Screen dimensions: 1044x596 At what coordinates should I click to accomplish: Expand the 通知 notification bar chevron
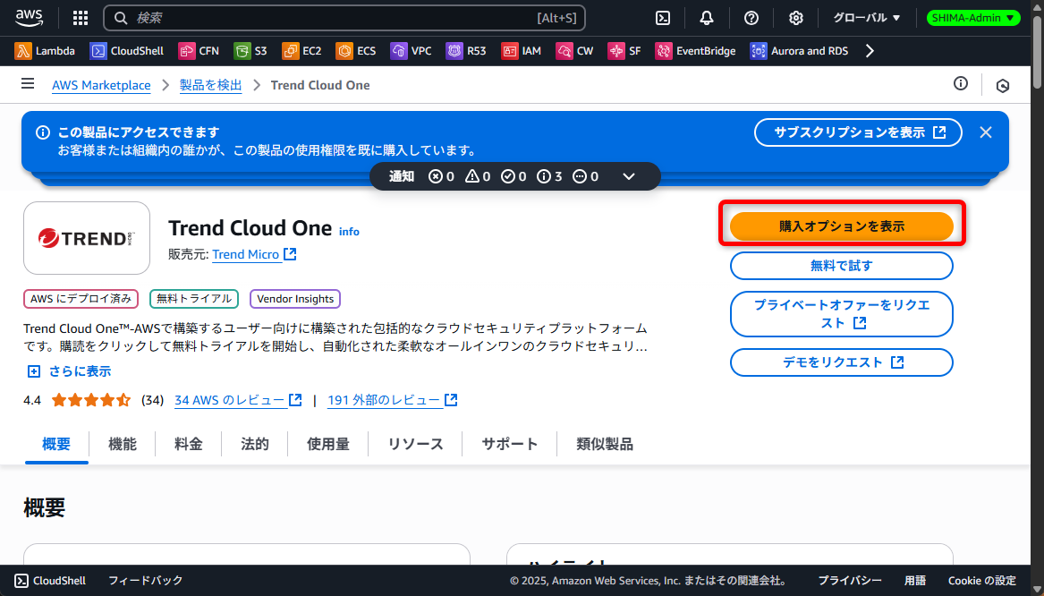click(x=629, y=176)
